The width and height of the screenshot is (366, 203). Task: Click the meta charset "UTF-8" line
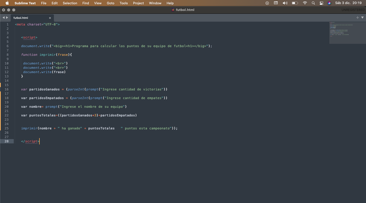(37, 24)
